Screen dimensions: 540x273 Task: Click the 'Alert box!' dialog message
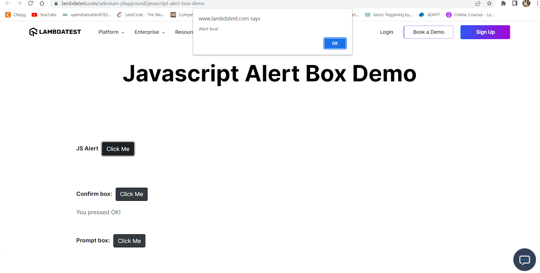pos(209,29)
